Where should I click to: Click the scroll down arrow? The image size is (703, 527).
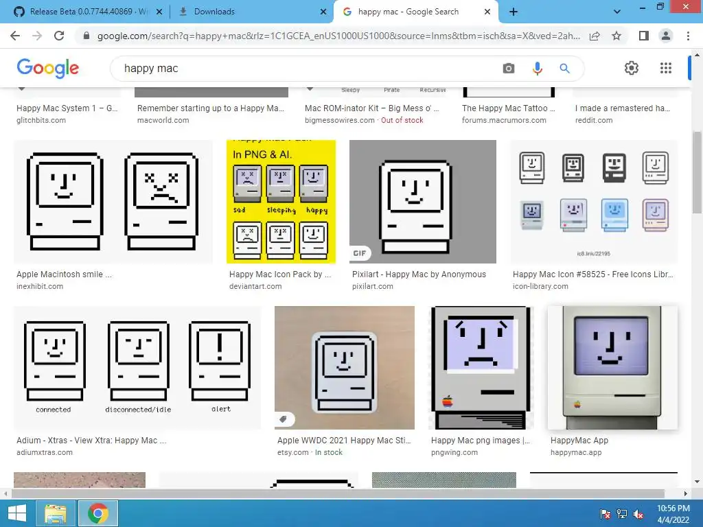tap(698, 482)
